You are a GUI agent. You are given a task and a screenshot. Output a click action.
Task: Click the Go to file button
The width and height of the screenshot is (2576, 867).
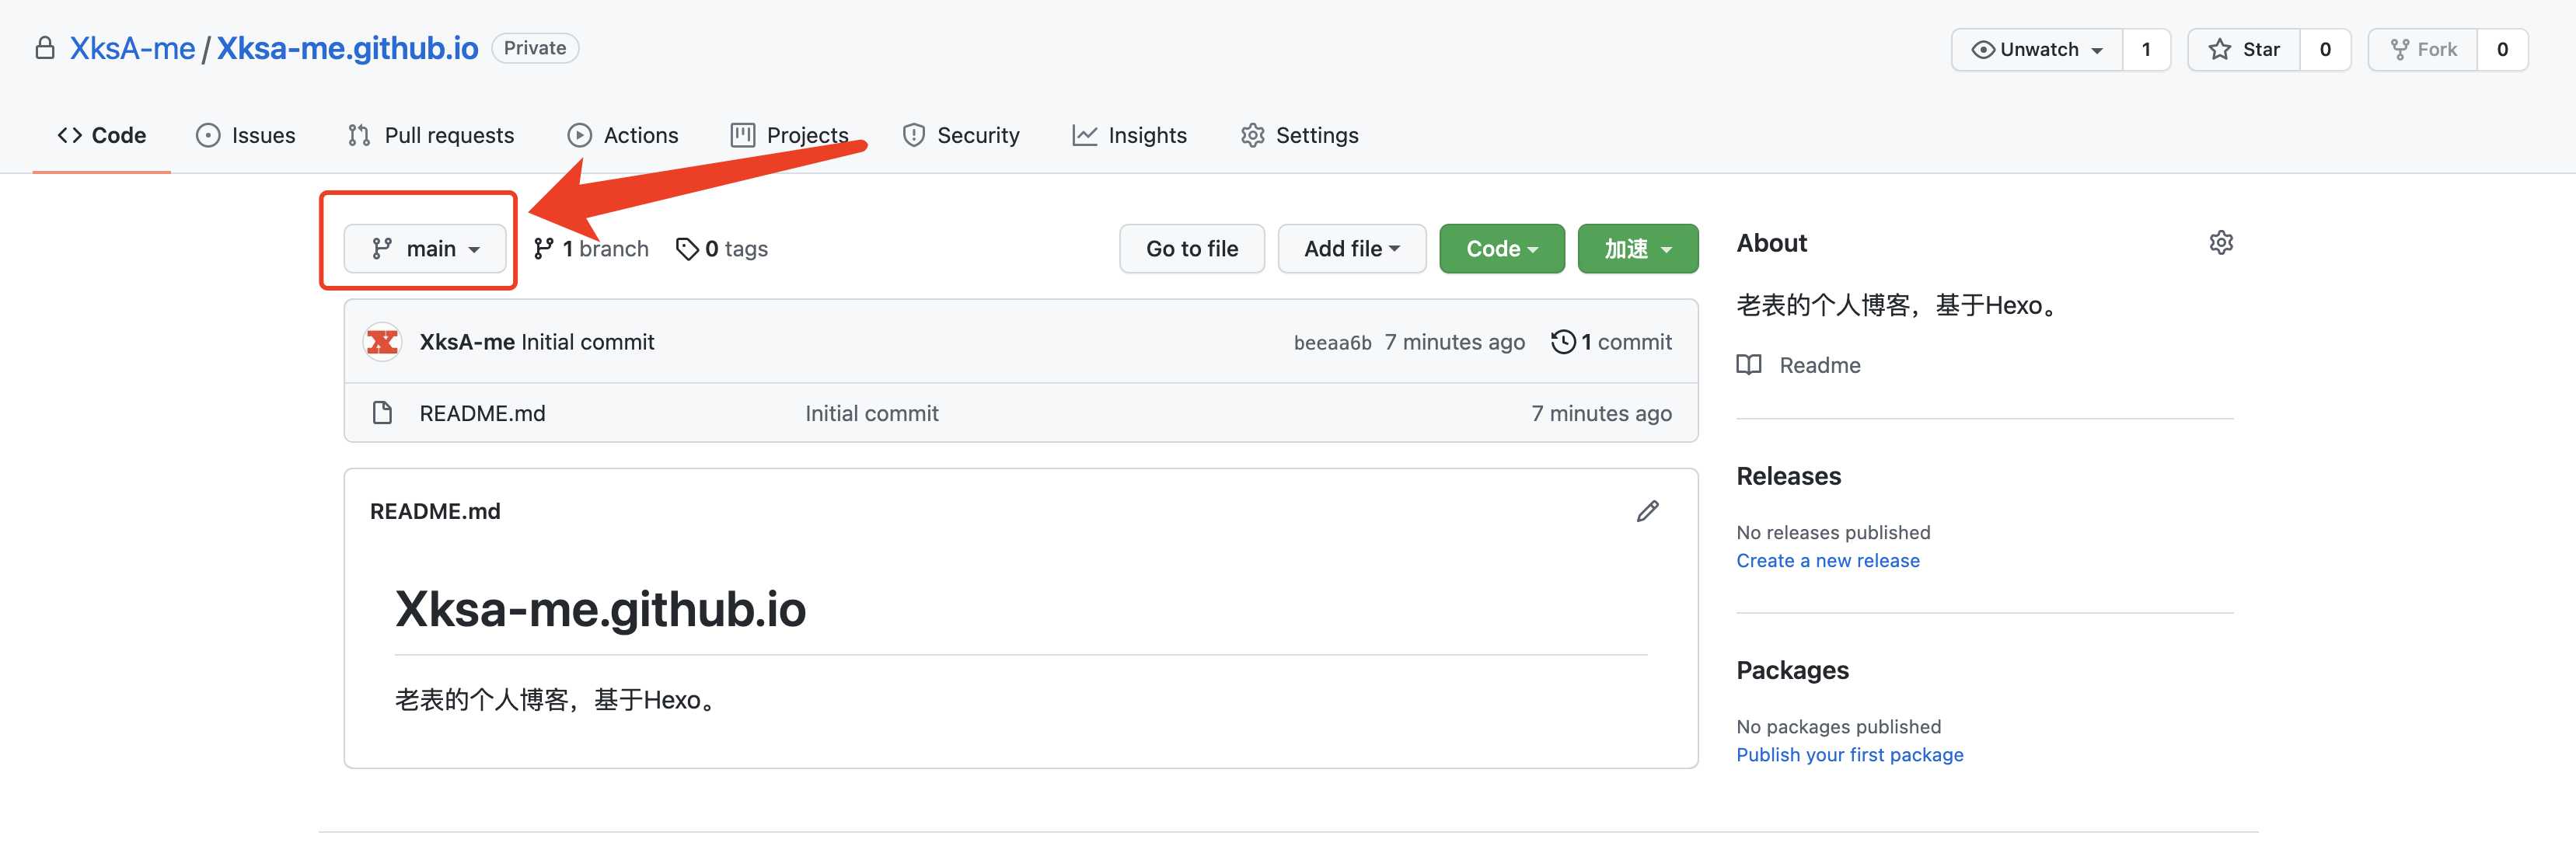[1191, 249]
